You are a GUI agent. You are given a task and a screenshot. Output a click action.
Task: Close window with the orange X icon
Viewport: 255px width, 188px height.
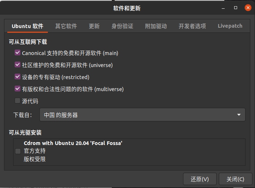[x=248, y=8]
